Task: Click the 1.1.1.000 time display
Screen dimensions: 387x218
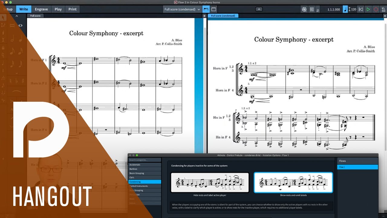Action: pos(333,9)
